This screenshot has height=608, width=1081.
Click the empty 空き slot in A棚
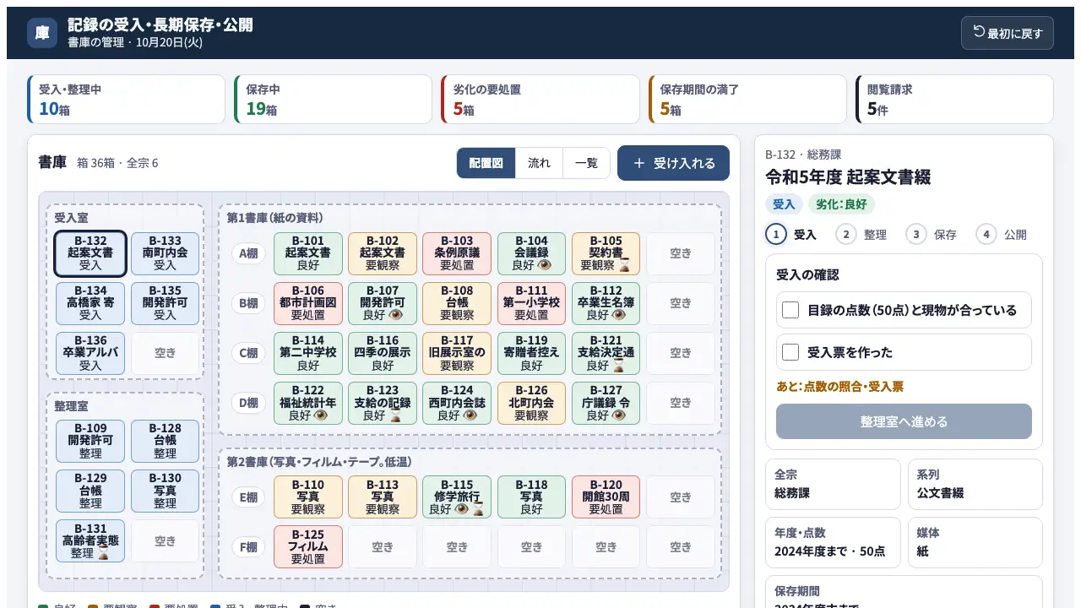(x=680, y=253)
